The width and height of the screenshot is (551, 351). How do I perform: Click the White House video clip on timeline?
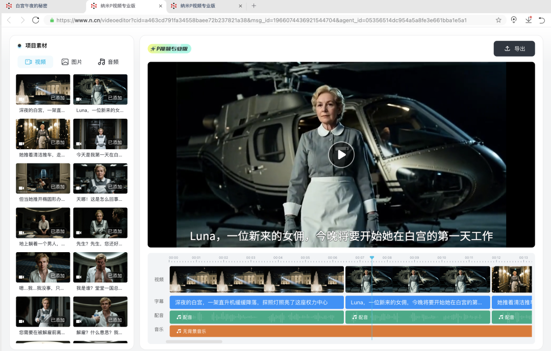coord(257,279)
